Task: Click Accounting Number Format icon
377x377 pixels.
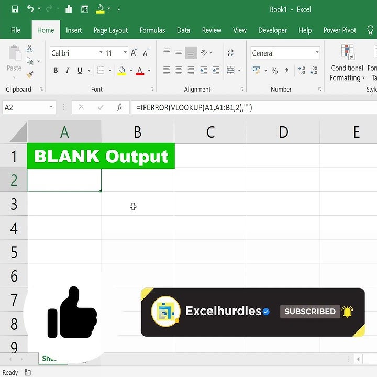Action: pos(256,71)
